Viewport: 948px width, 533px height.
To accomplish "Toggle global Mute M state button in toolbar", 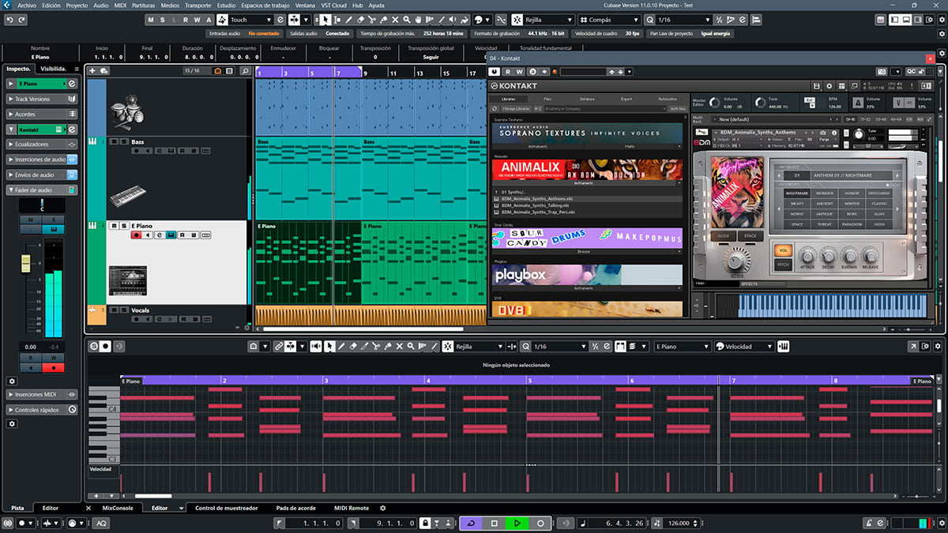I will (151, 19).
